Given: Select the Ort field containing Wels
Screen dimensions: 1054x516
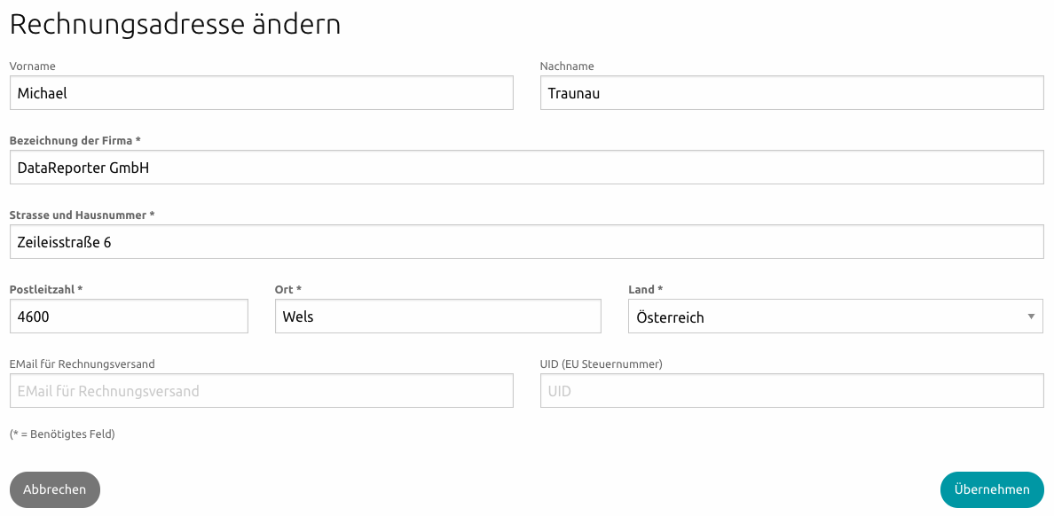Looking at the screenshot, I should [438, 316].
